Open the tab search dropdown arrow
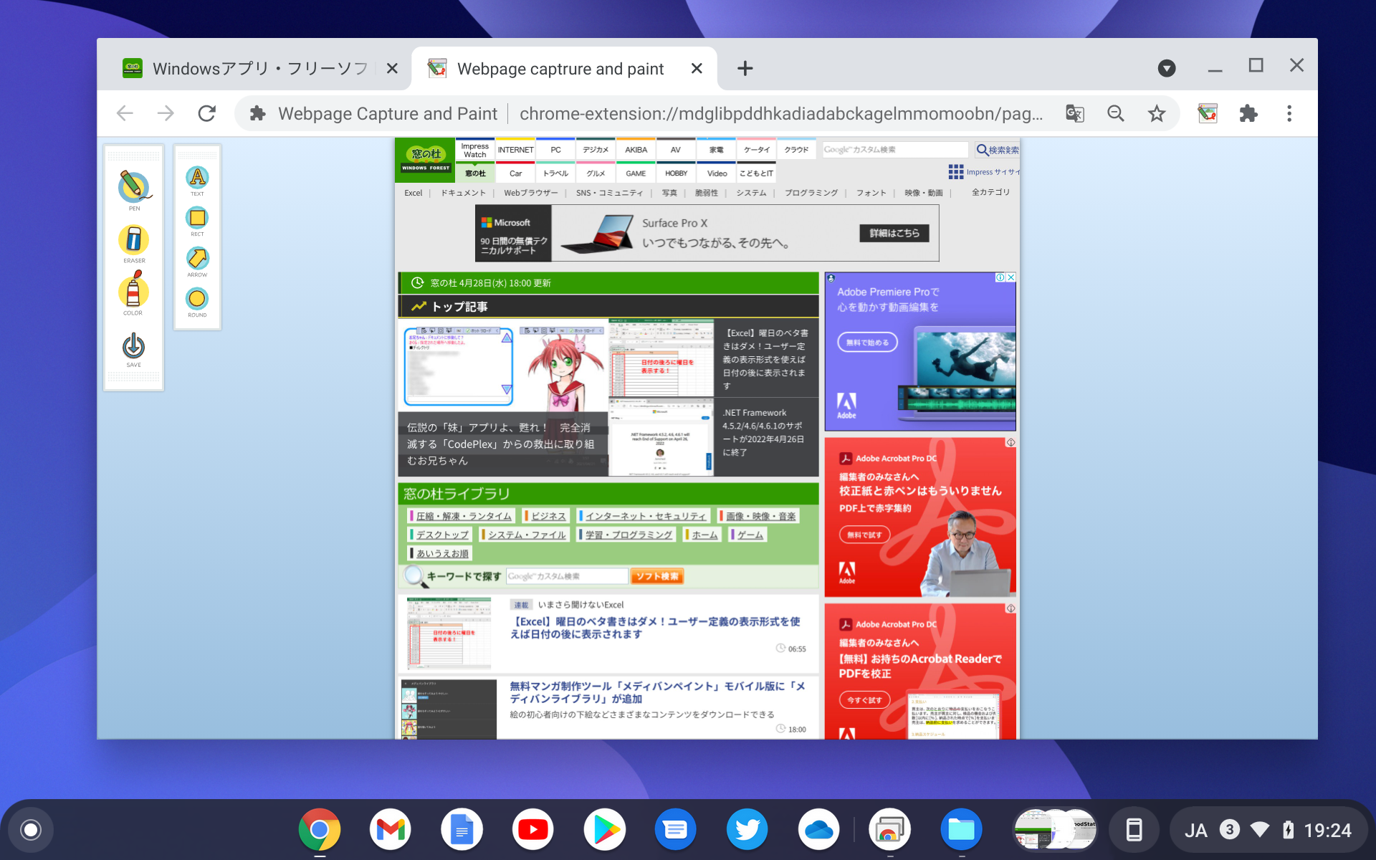 click(x=1167, y=68)
